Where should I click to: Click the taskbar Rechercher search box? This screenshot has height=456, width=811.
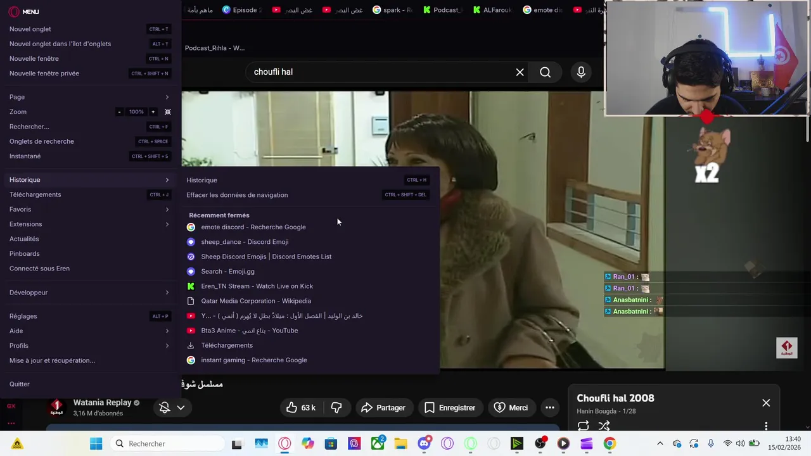point(167,444)
